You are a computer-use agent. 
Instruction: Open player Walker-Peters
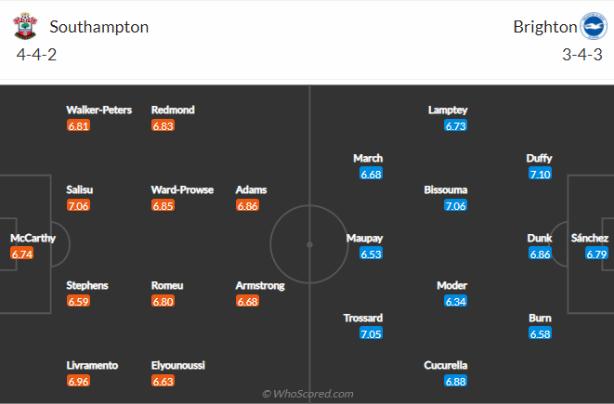[98, 110]
